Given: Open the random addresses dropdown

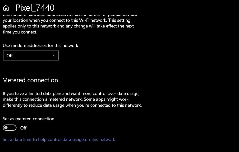Looking at the screenshot, I should [x=31, y=55].
